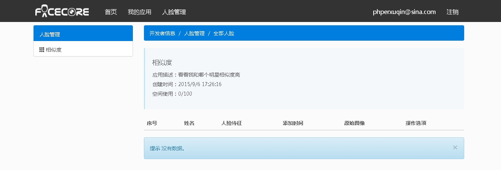This screenshot has height=170, width=501.
Task: Click the 应用描述 description line
Action: coord(196,75)
